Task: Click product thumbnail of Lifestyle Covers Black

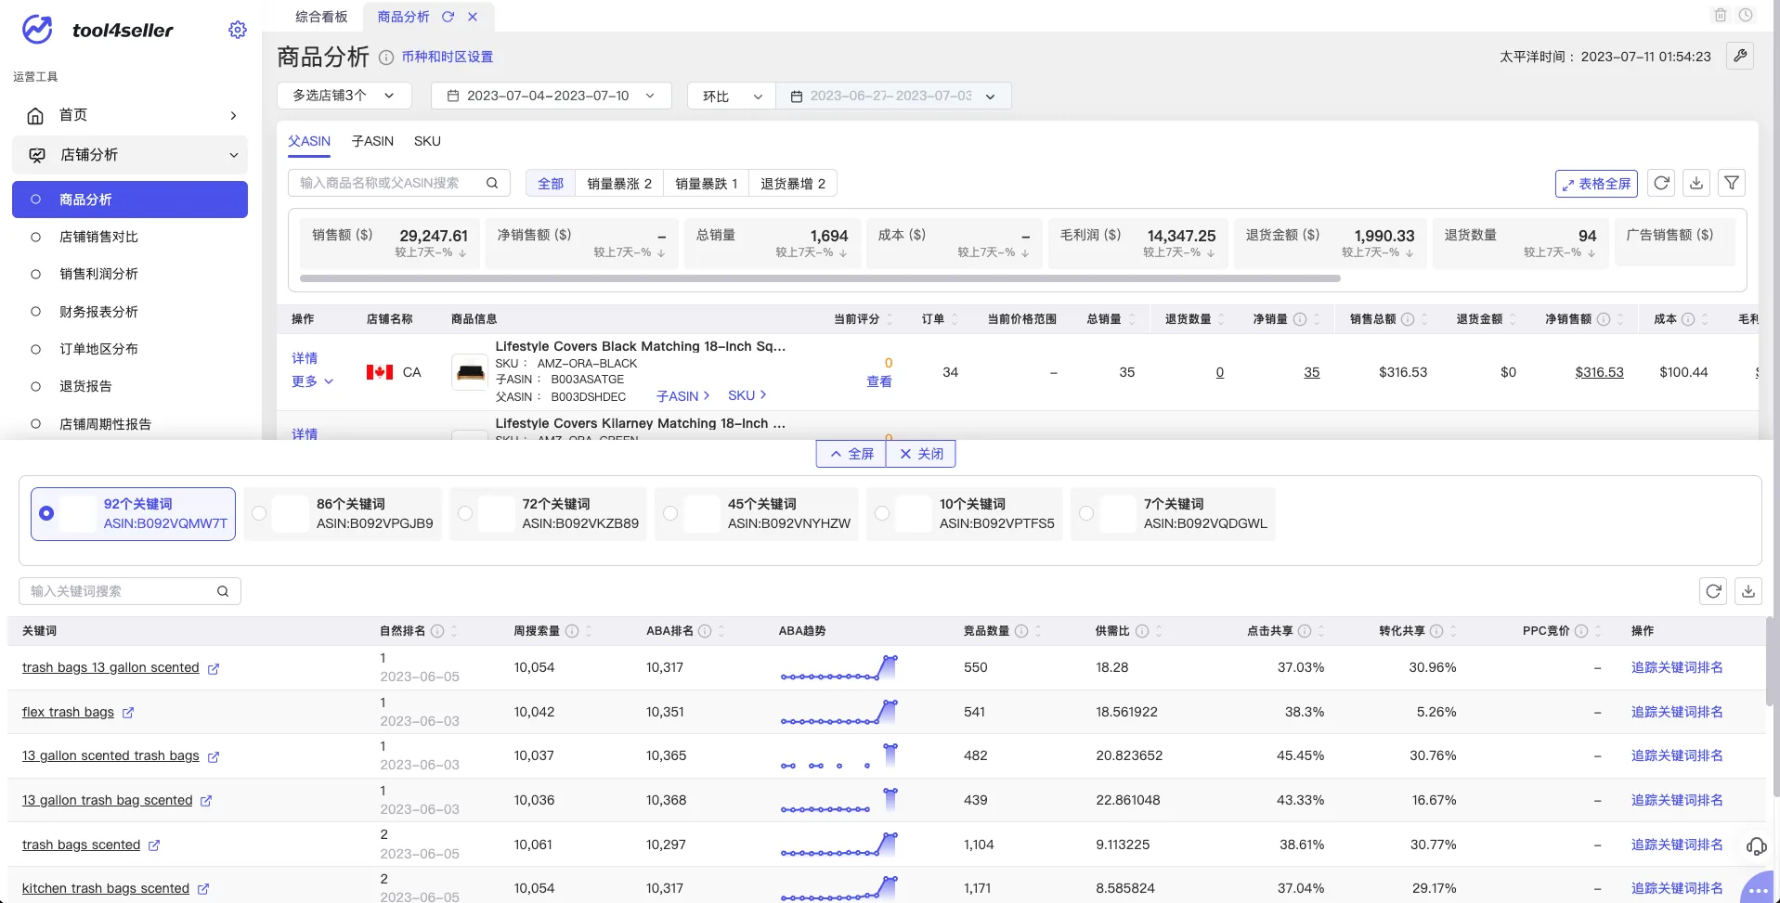Action: (470, 372)
